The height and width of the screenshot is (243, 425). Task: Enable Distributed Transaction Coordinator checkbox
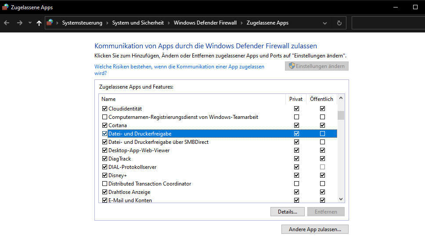click(104, 184)
